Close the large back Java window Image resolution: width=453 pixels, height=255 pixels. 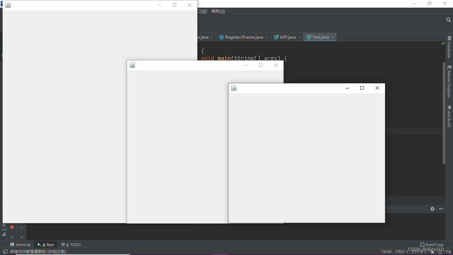pyautogui.click(x=190, y=5)
